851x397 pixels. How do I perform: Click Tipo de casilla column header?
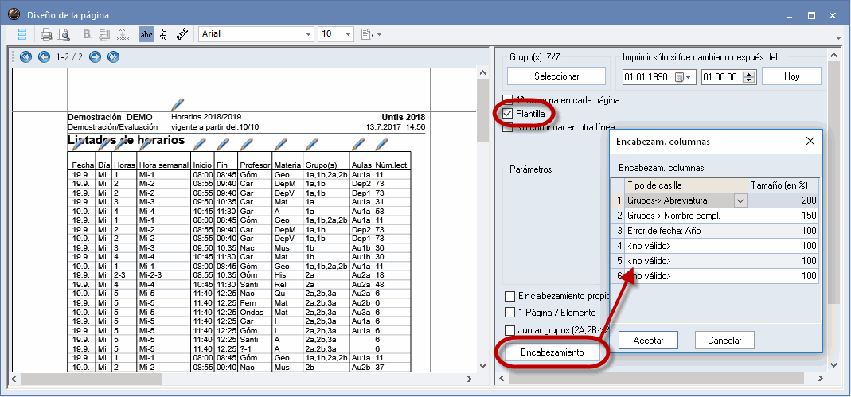tap(686, 185)
